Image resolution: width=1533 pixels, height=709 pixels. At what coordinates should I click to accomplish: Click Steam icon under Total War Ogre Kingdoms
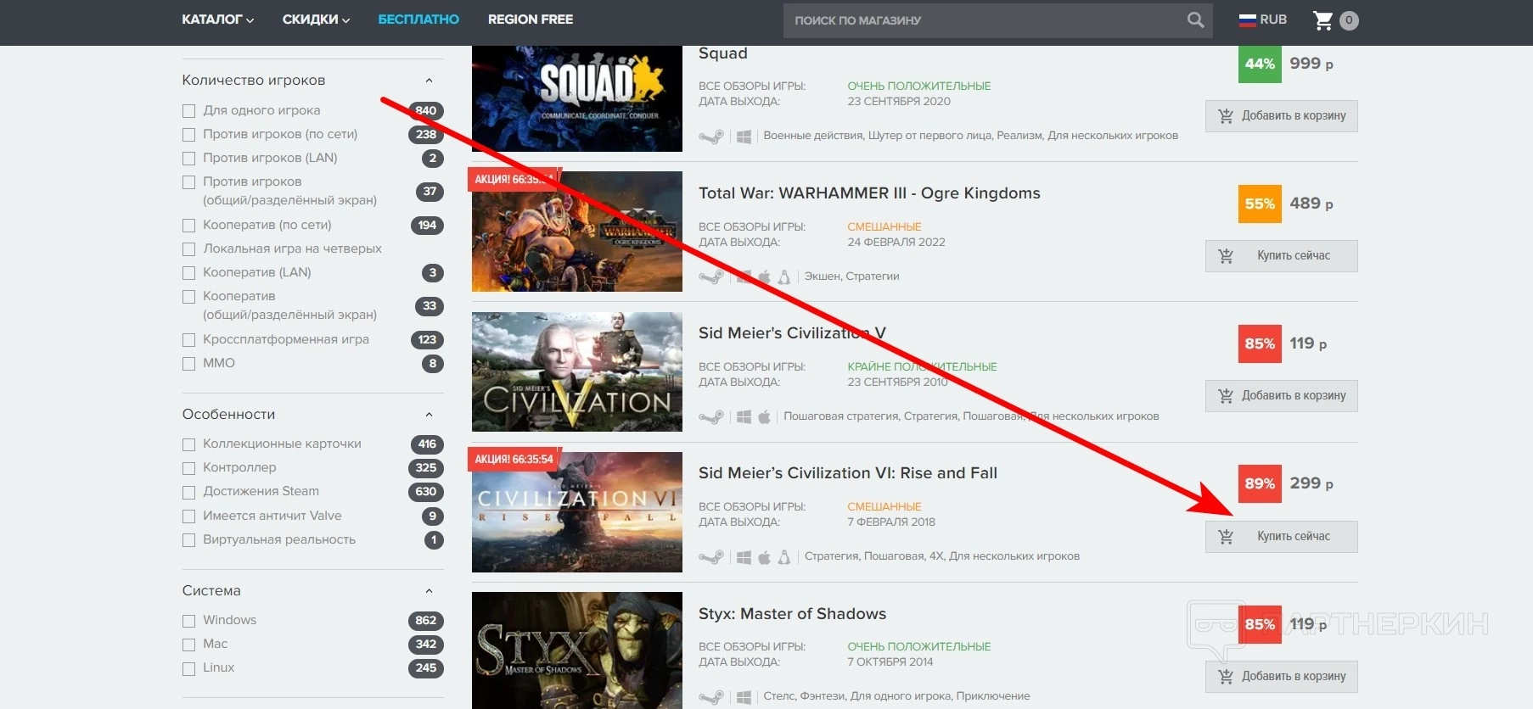click(711, 276)
